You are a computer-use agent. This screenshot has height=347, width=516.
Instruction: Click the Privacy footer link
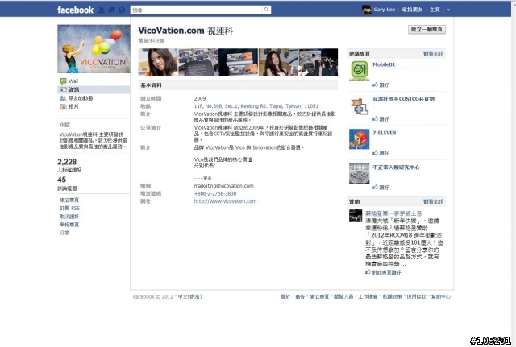393,296
